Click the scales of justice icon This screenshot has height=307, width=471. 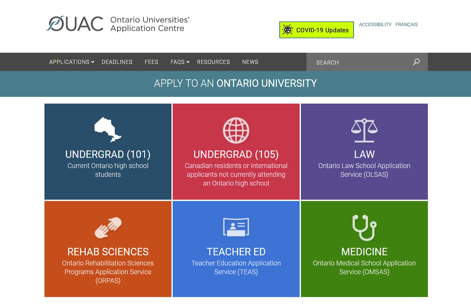point(364,130)
